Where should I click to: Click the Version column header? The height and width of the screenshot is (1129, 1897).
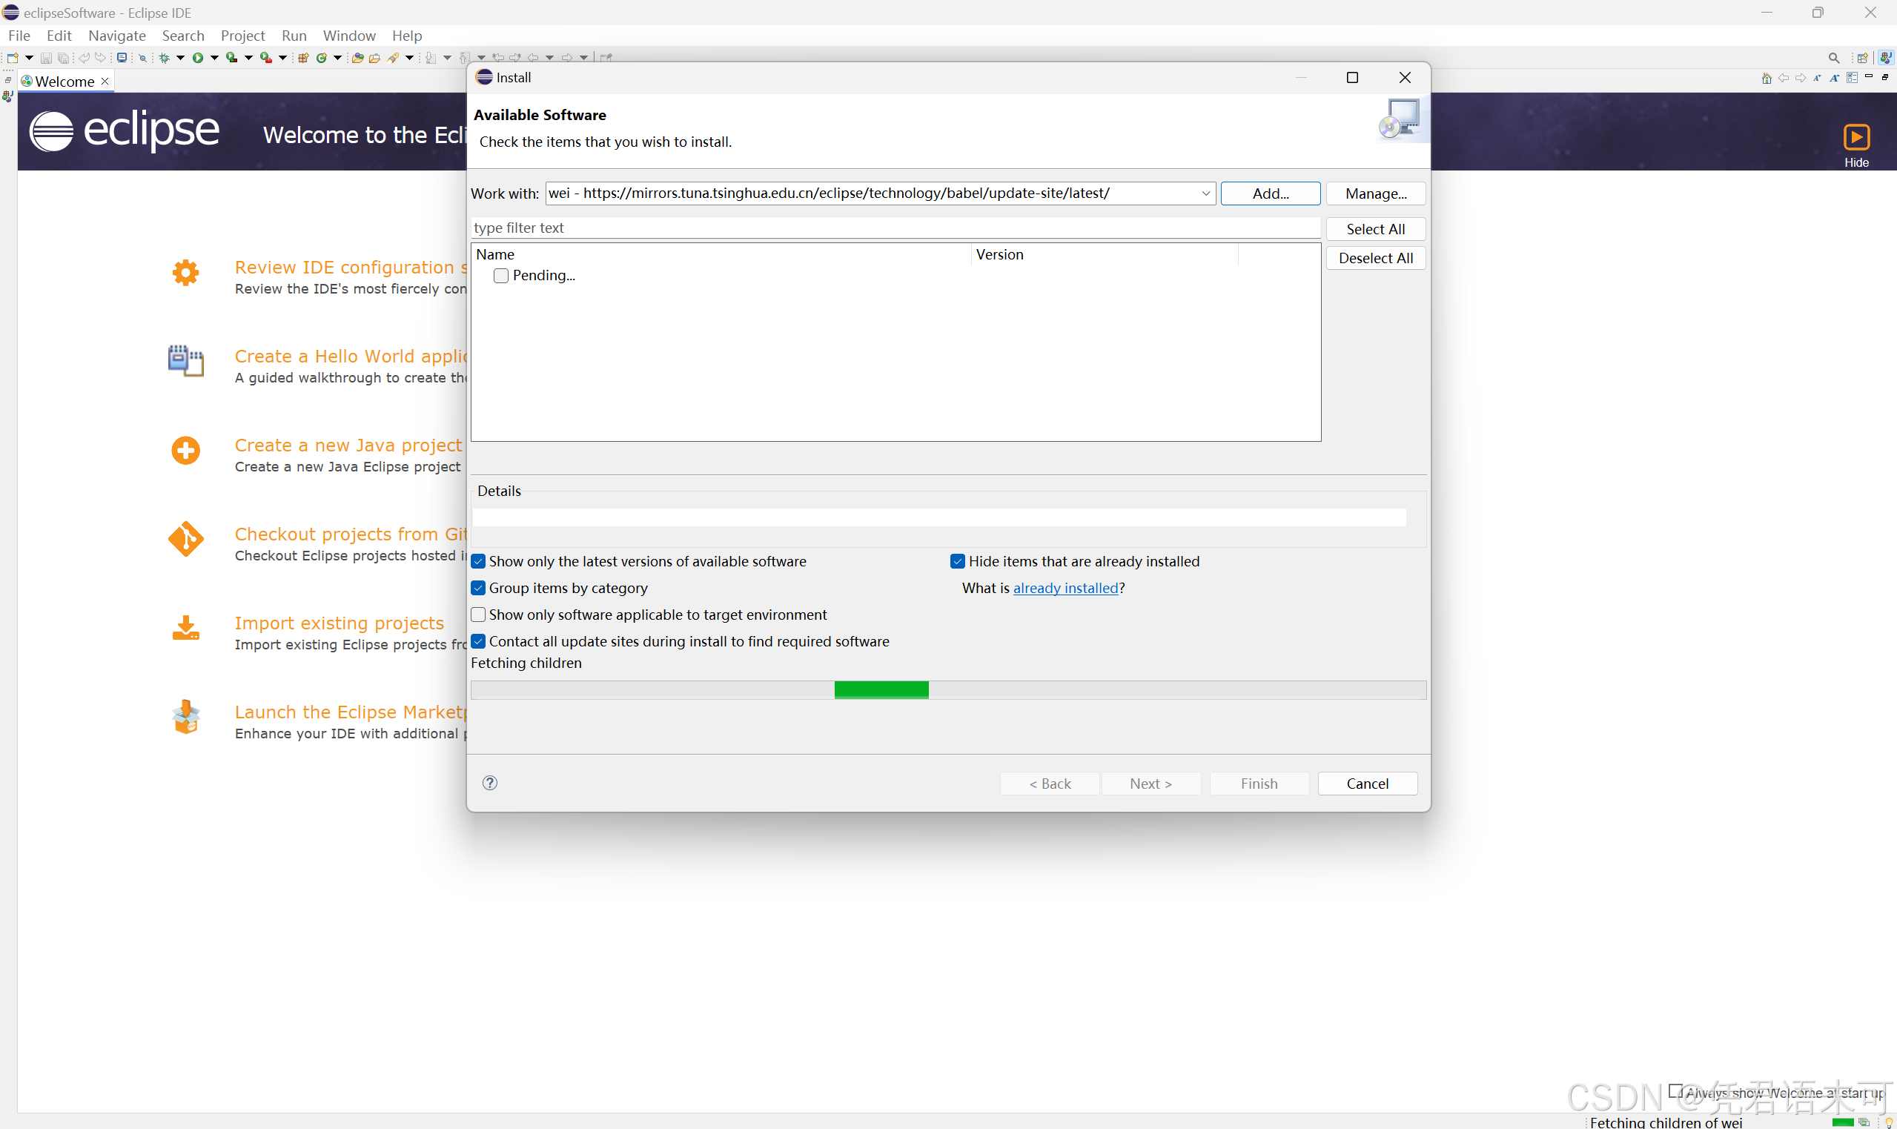(1105, 254)
